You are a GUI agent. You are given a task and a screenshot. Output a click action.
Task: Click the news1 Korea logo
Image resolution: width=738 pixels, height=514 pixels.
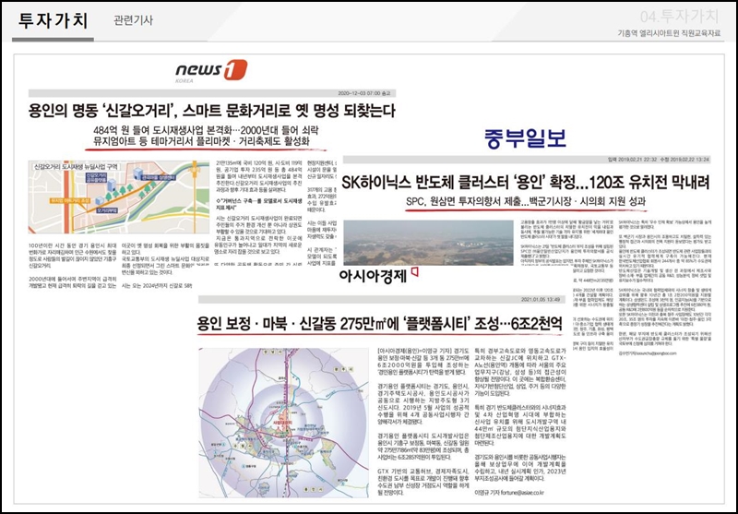pos(211,71)
